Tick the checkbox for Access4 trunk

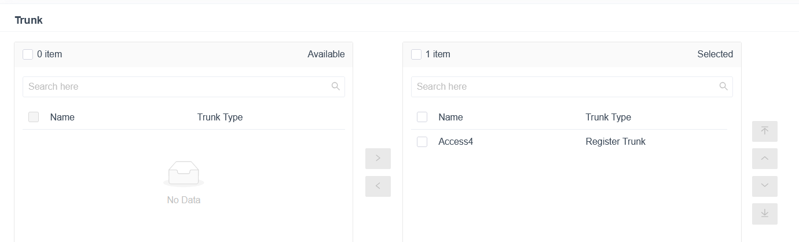pos(422,142)
